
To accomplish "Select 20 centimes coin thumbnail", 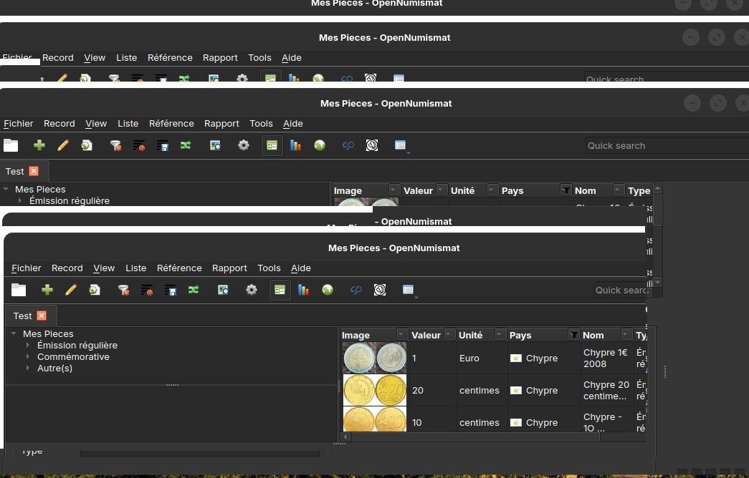I will pos(374,390).
